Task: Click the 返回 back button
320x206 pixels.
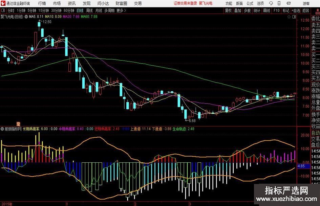Action: coord(305,10)
